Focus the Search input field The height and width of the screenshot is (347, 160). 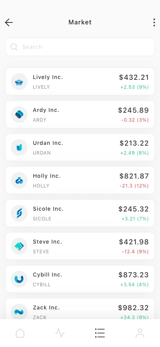[80, 47]
